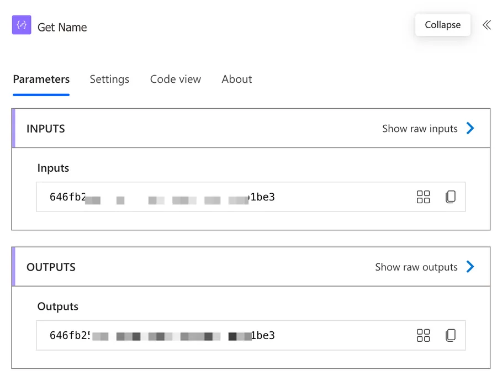
Task: Copy the Outputs value to clipboard
Action: (x=451, y=335)
